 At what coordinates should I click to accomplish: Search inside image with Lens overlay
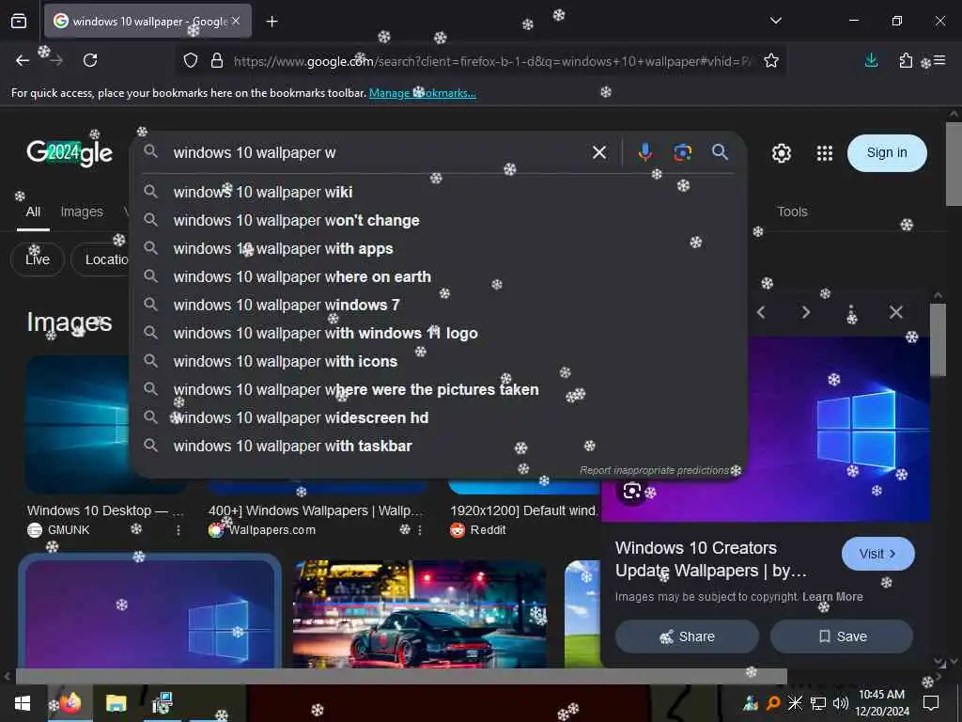point(632,491)
